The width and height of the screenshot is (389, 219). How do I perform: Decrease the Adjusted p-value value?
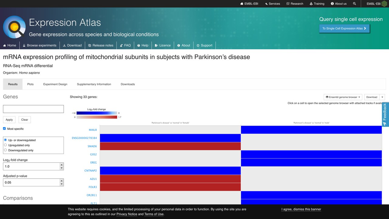click(62, 184)
